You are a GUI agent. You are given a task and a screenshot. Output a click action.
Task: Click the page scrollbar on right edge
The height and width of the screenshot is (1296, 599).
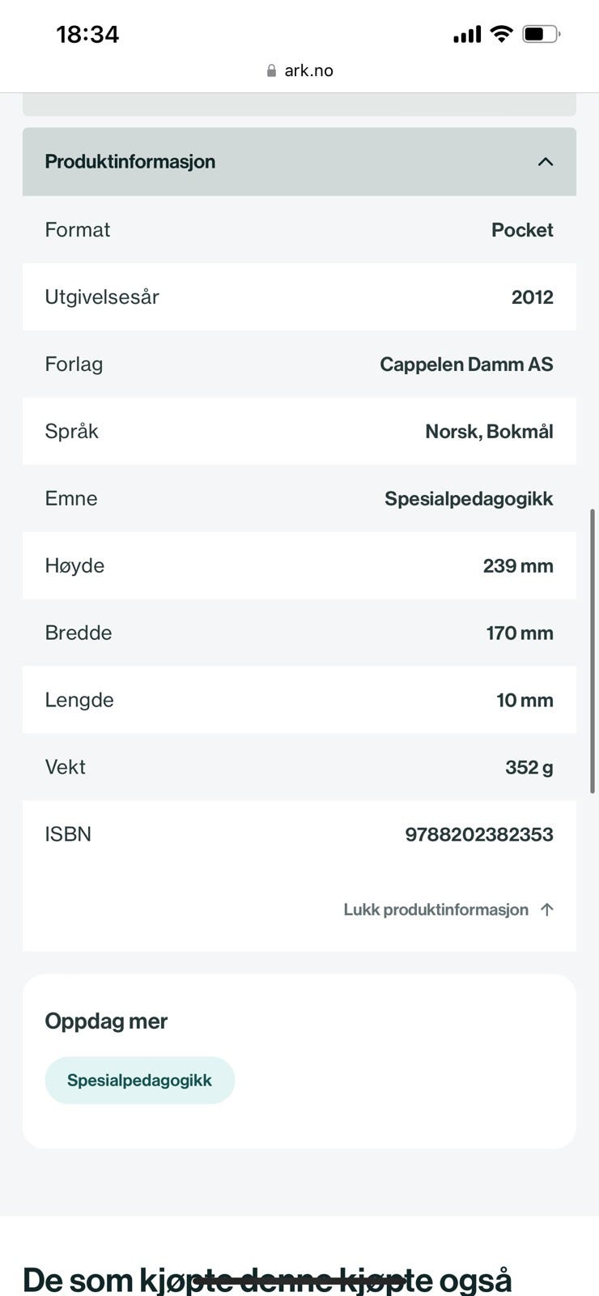[593, 651]
